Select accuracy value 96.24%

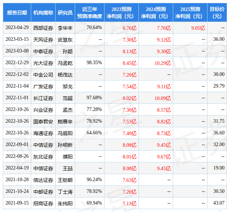pyautogui.click(x=94, y=179)
